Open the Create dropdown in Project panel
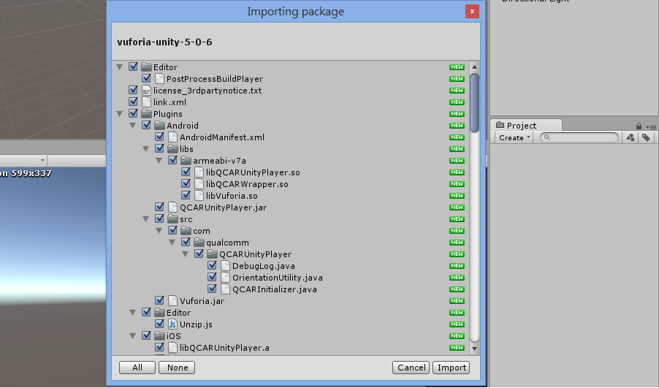The width and height of the screenshot is (659, 388). point(514,137)
